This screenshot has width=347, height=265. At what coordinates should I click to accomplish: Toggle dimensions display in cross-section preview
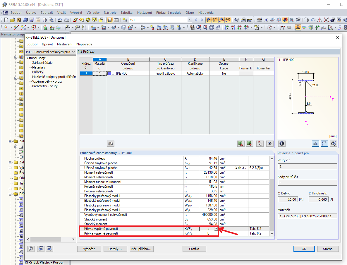tap(315, 143)
